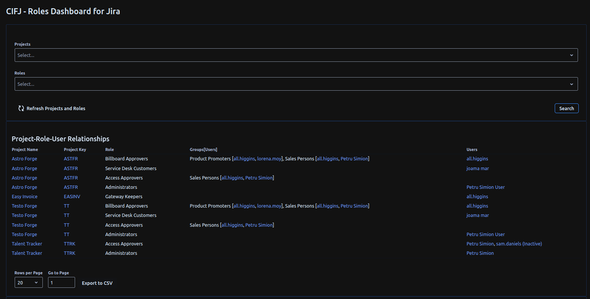Open Testo Forge link in Service Desk Customers row

[24, 215]
